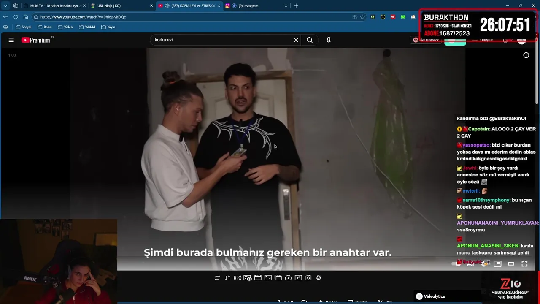Close the Multi TV tab
The image size is (540, 304).
(84, 6)
